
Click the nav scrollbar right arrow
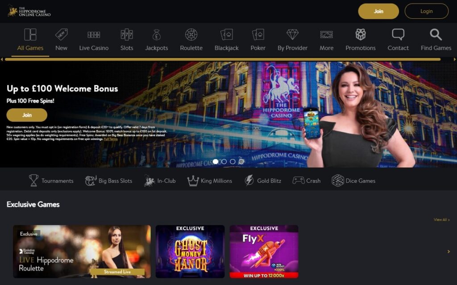pos(455,59)
